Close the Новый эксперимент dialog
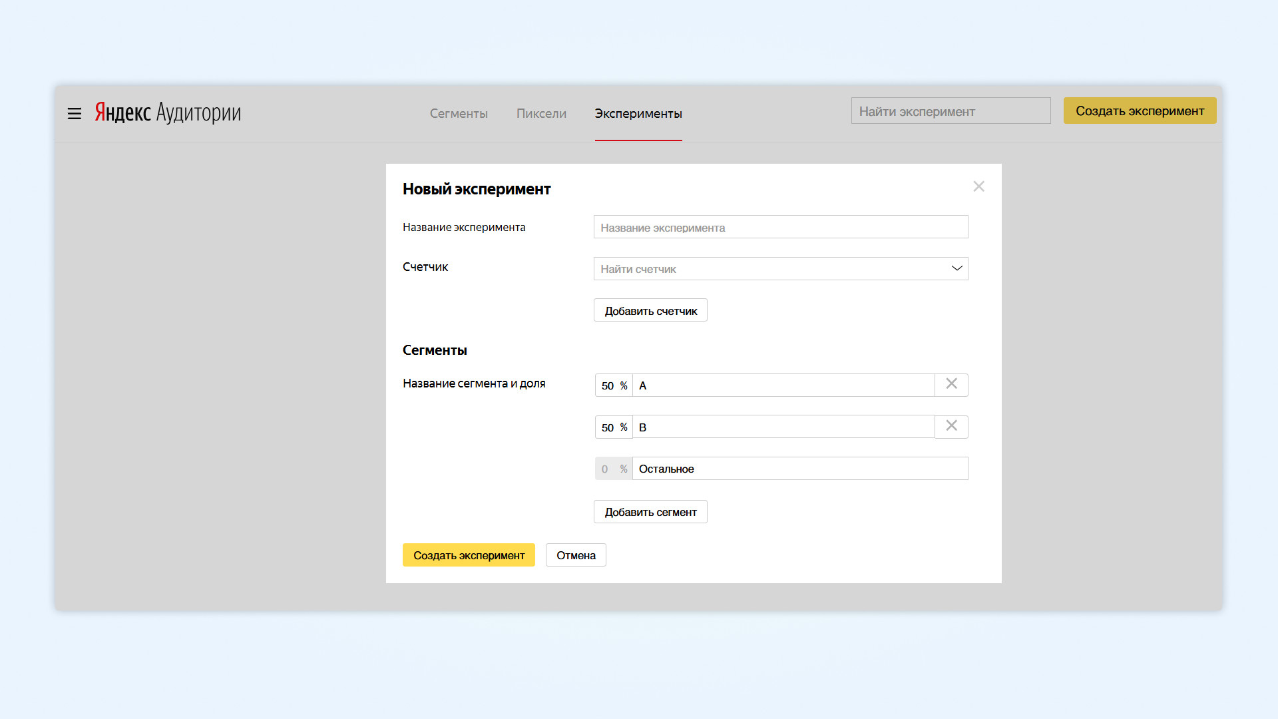Screen dimensions: 1278x719 [x=978, y=186]
